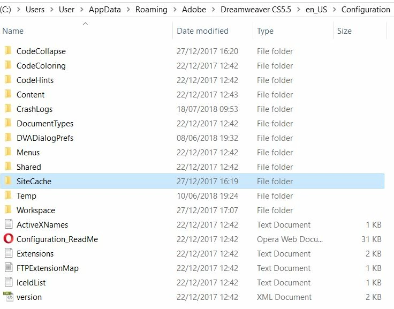Expand the chevron after Users breadcrumb

(52, 10)
